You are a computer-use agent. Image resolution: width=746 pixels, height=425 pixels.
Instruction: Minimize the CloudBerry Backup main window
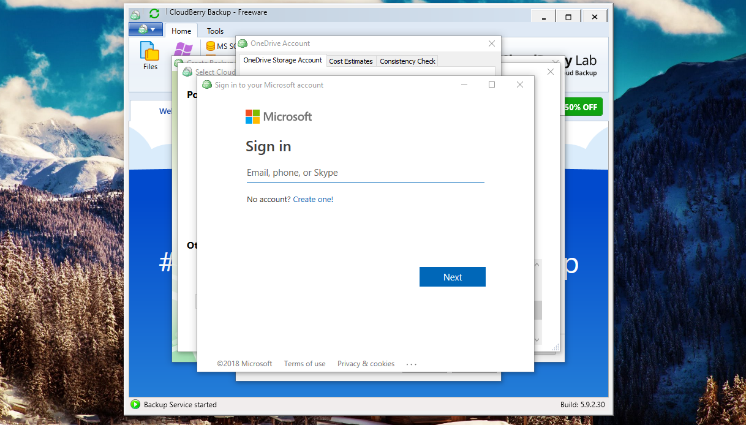[543, 17]
